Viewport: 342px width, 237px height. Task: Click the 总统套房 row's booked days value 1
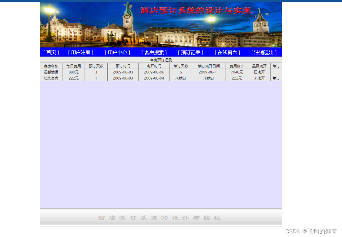(x=96, y=78)
